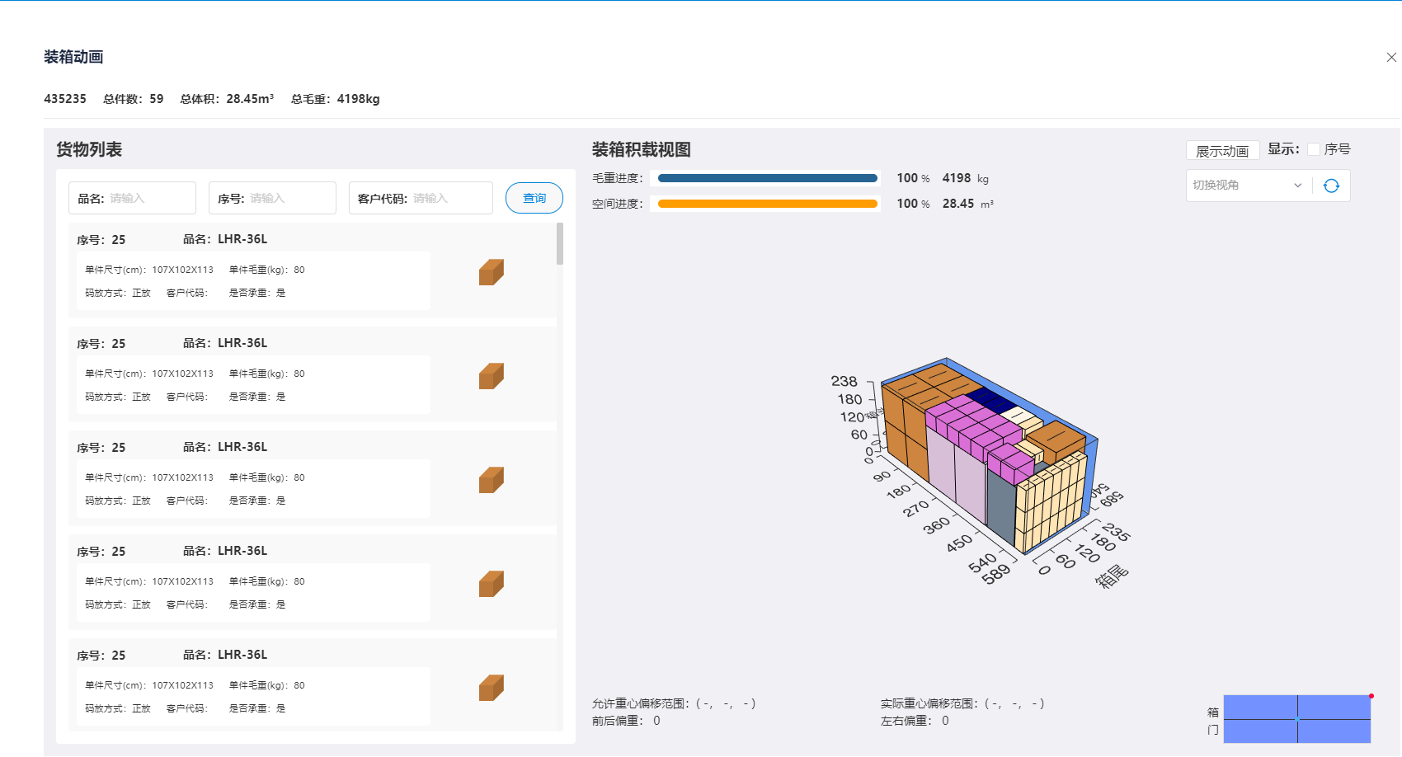Enable the 序号 display checkbox

tap(1314, 149)
